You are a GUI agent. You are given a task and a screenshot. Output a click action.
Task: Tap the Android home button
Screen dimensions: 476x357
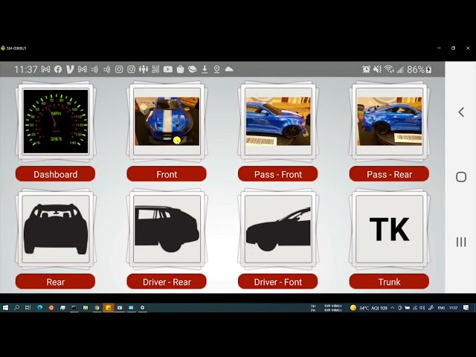(461, 177)
